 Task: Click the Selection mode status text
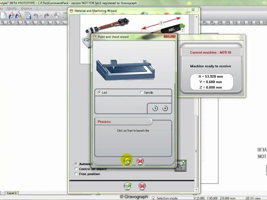point(167,198)
